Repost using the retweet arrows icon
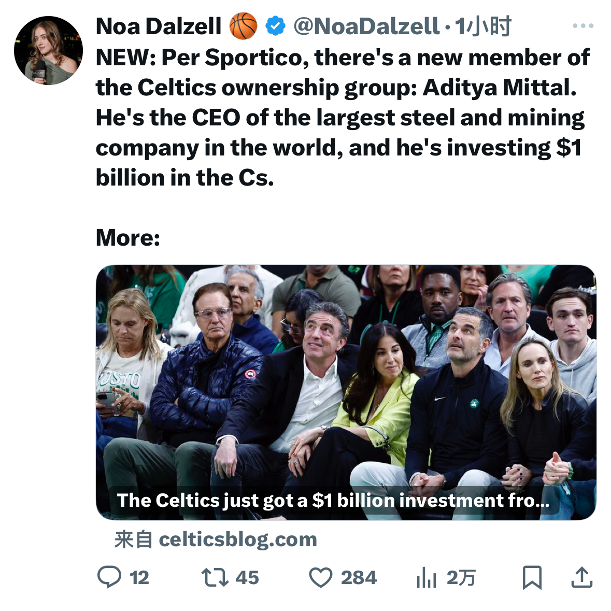 tap(215, 577)
